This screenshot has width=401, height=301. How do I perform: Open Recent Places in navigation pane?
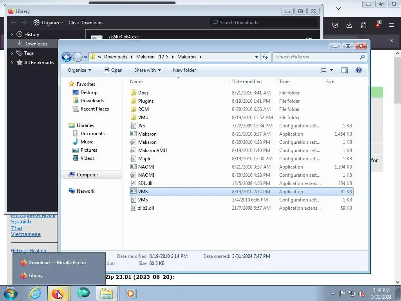(x=95, y=109)
